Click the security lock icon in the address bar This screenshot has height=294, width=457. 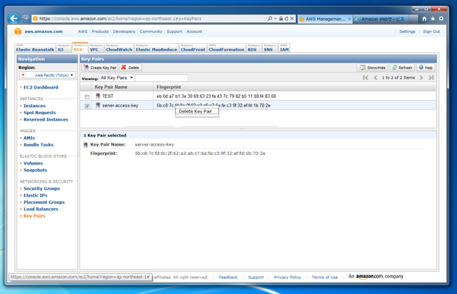pyautogui.click(x=281, y=19)
